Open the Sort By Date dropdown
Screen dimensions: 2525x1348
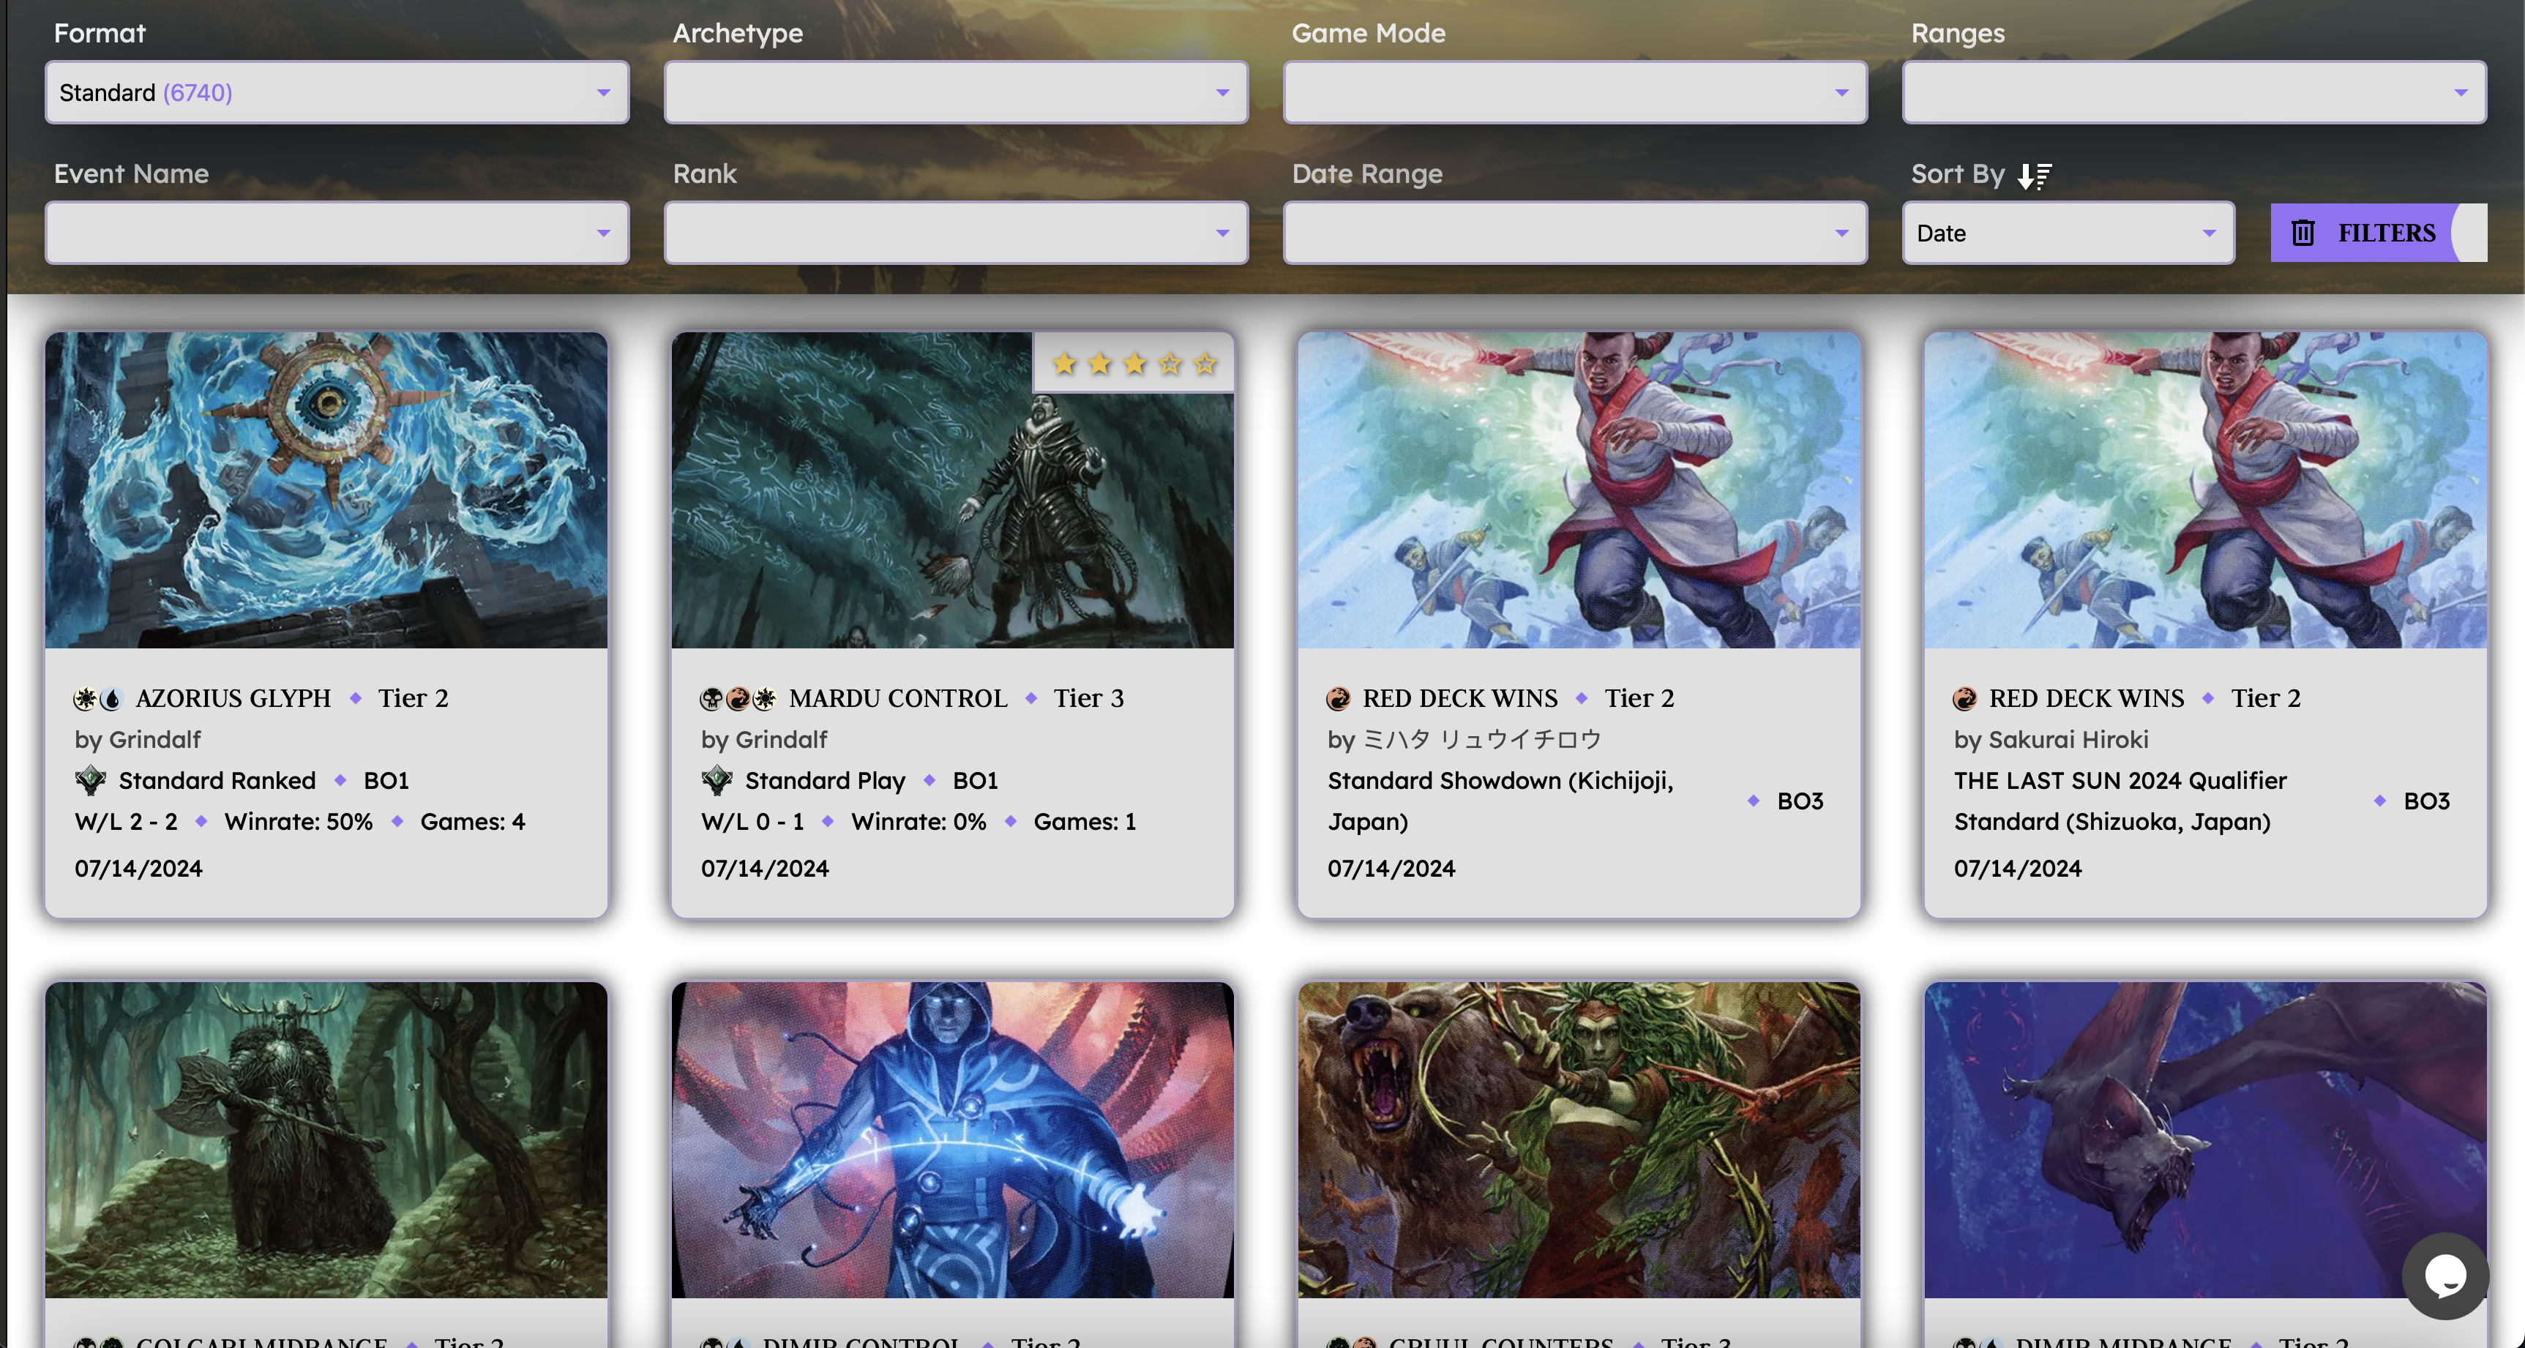click(x=2068, y=232)
